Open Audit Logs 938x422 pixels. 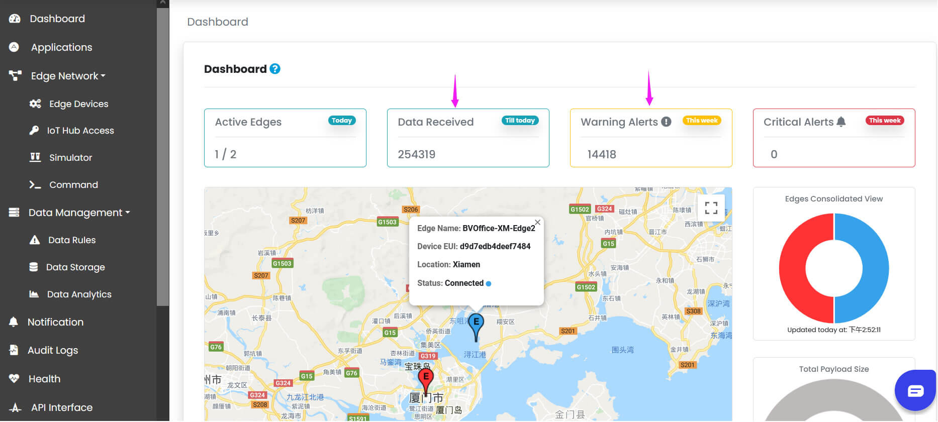(53, 350)
